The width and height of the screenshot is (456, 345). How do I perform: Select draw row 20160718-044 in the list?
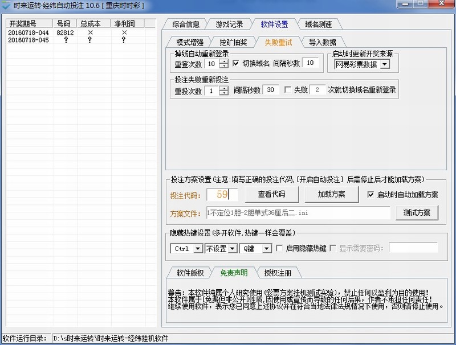28,33
